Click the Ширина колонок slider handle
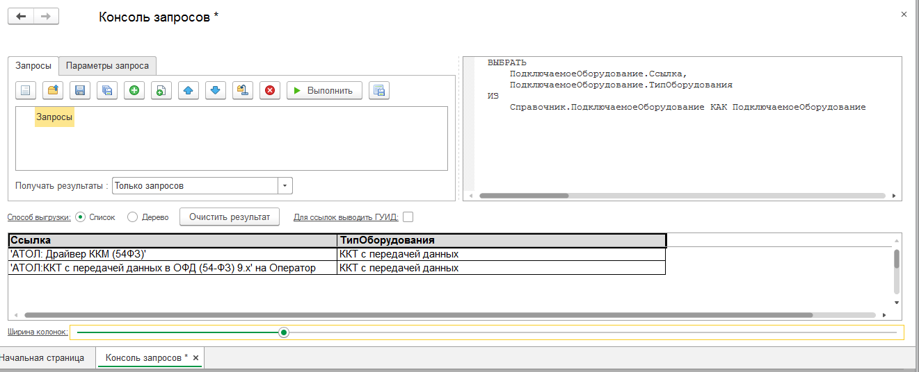 click(283, 332)
